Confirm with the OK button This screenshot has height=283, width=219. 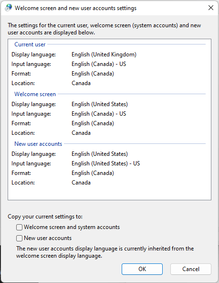point(142,269)
